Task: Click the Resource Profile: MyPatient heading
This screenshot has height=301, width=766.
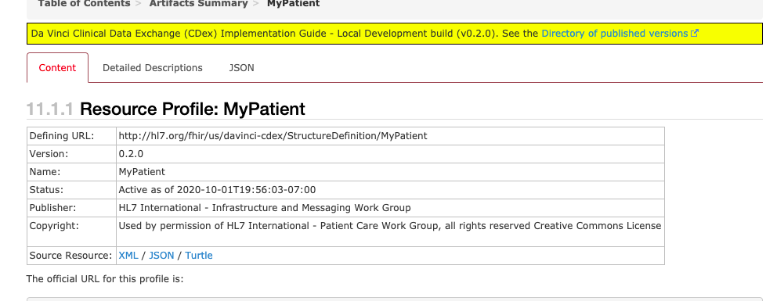Action: 193,109
